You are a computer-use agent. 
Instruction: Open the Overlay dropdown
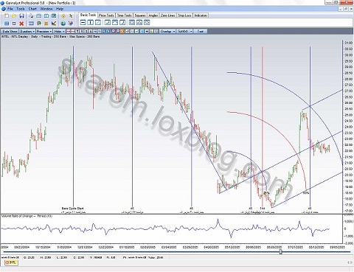pyautogui.click(x=167, y=32)
